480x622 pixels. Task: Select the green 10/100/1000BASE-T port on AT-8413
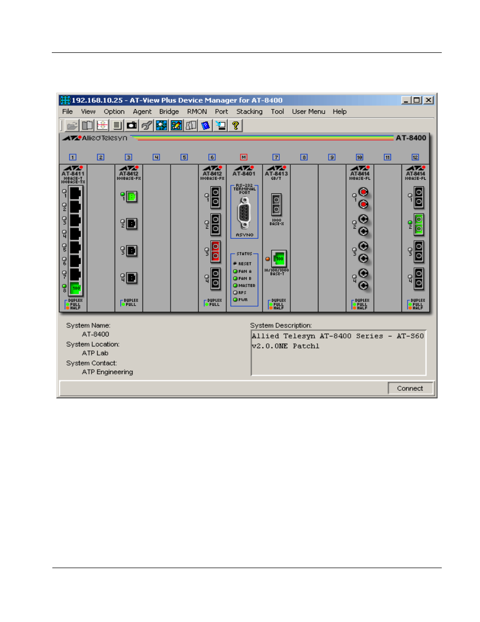279,259
